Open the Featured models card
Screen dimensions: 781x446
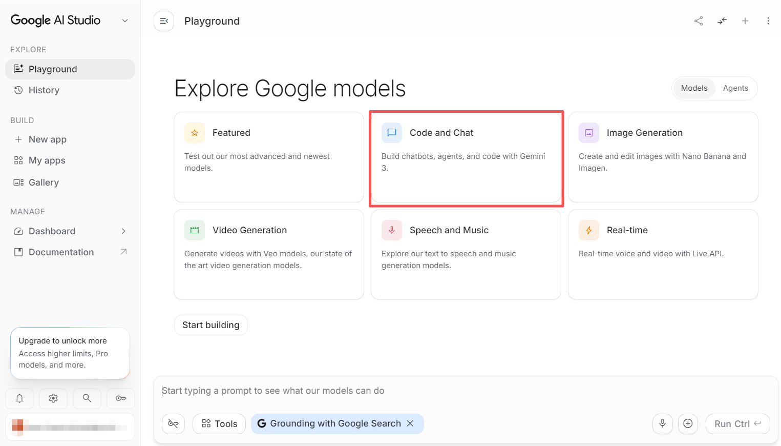[x=269, y=157]
